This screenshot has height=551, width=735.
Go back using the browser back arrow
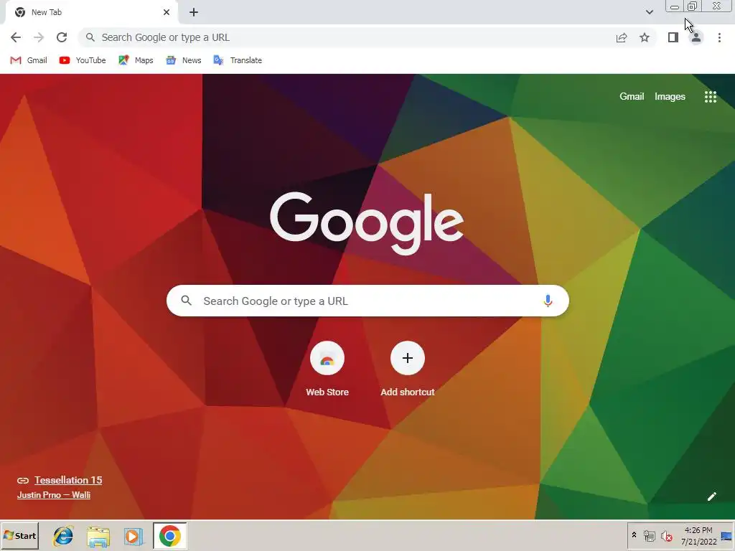pyautogui.click(x=16, y=37)
